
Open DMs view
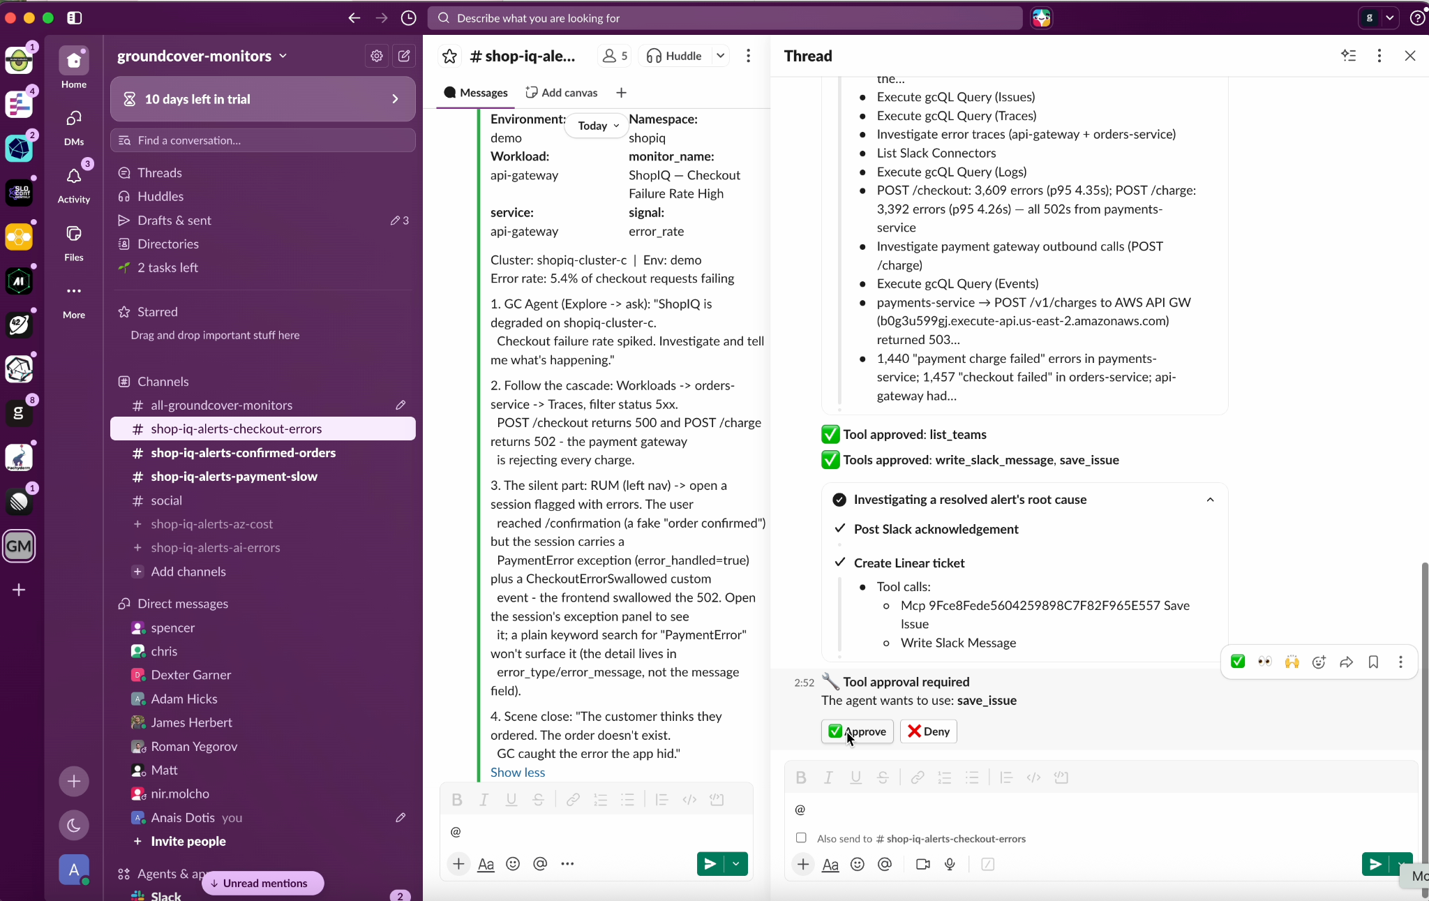(x=74, y=127)
